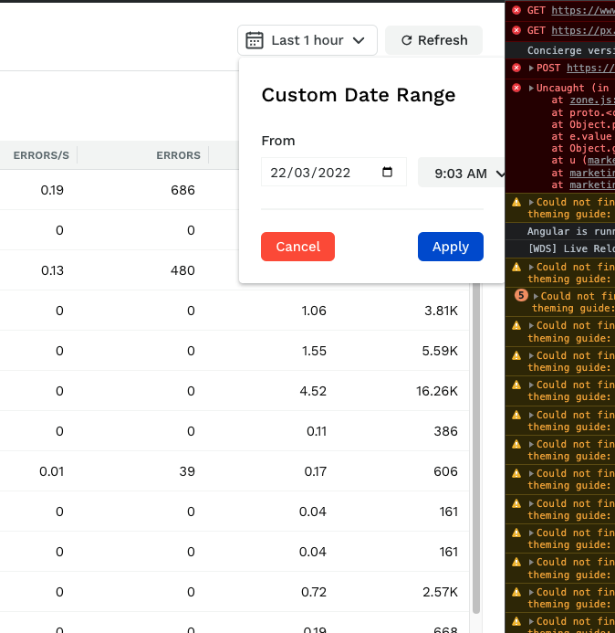Screen dimensions: 615x633
Task: Select the cell showing 3.81K
Action: pos(442,311)
